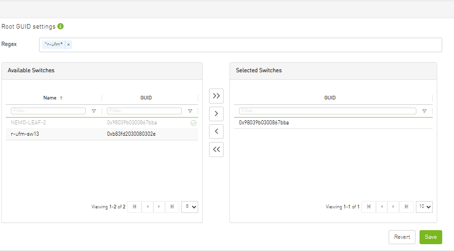Viewport: 454px width, 251px height.
Task: Select GUID 0x98039b0300867bba in Selected Switches
Action: click(x=264, y=123)
